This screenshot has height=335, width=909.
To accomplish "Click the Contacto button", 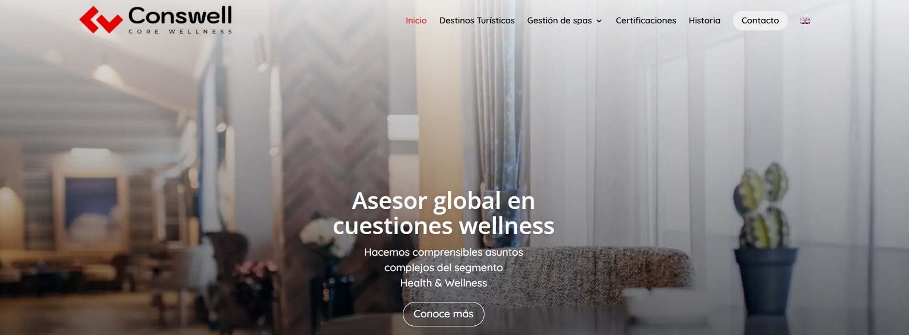I will tap(760, 21).
